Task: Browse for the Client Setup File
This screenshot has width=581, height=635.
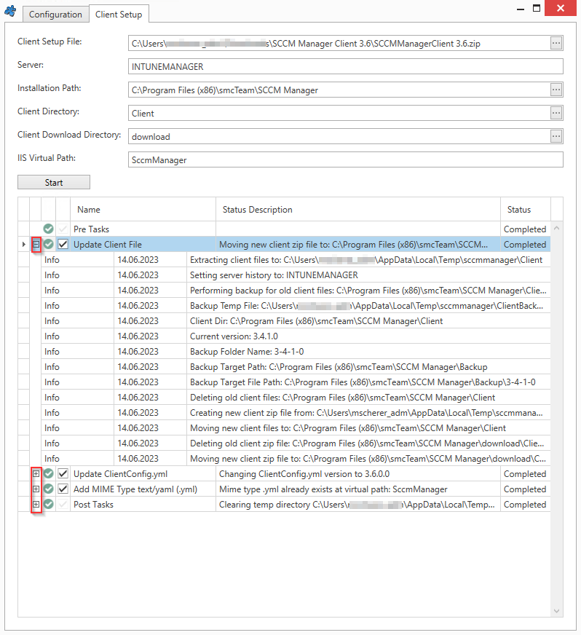Action: (x=556, y=44)
